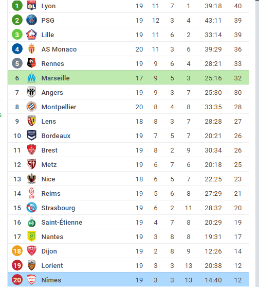
Task: Open the Brest team name link
Action: pos(49,150)
